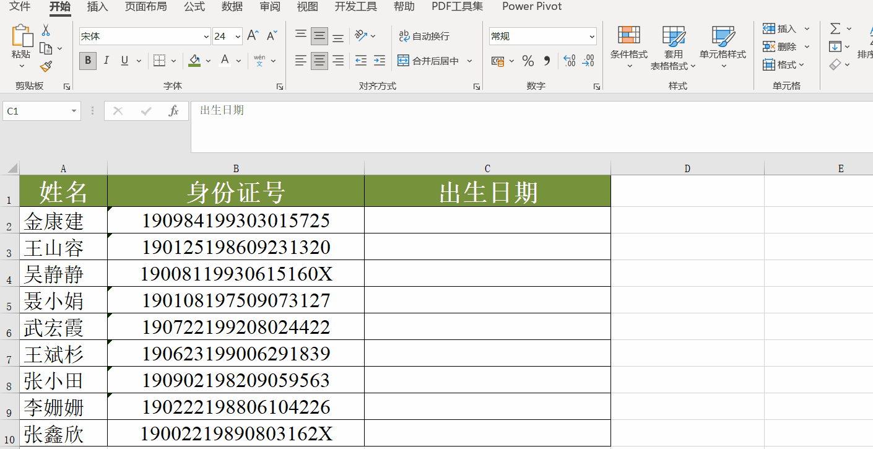
Task: Click the Increase Indent icon
Action: [x=380, y=61]
